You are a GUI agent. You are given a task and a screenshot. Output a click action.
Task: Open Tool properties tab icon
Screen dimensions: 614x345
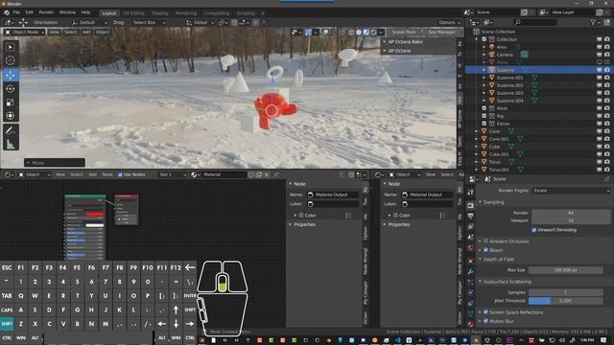(x=470, y=192)
